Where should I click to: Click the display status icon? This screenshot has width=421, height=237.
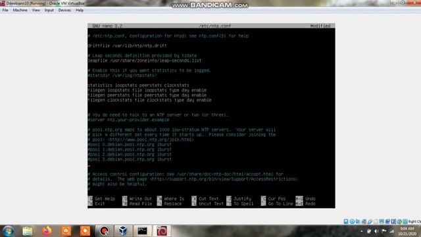(382, 221)
